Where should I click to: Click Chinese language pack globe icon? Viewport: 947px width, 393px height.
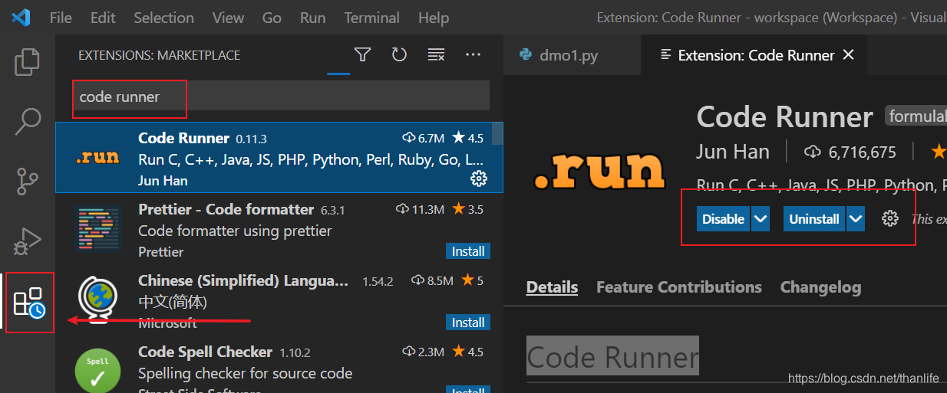tap(97, 300)
